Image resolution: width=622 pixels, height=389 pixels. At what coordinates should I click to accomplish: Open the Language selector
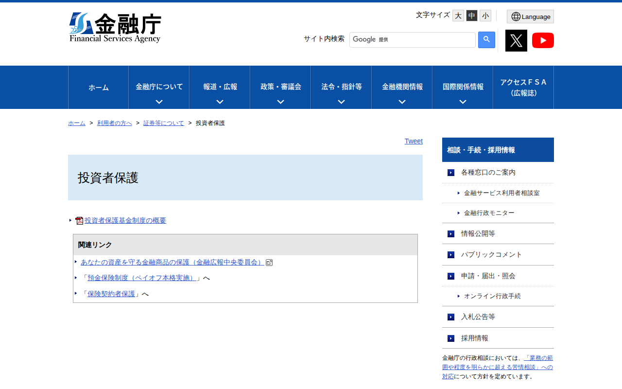click(x=530, y=17)
